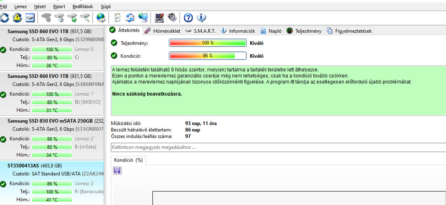Click the blue info bubble about icon
The image size is (446, 205).
pos(201,18)
